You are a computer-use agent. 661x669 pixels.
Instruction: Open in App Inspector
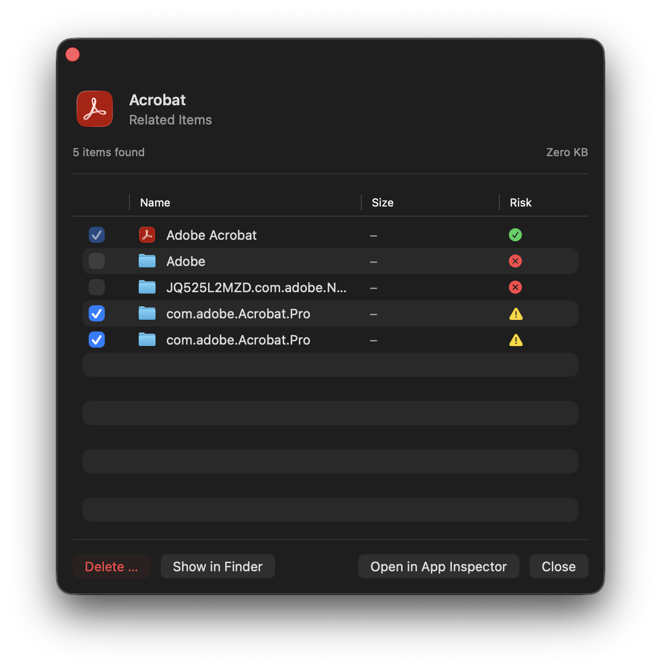pos(438,566)
